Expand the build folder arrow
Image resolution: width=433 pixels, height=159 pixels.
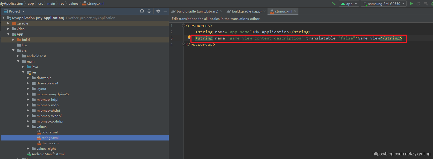point(13,39)
